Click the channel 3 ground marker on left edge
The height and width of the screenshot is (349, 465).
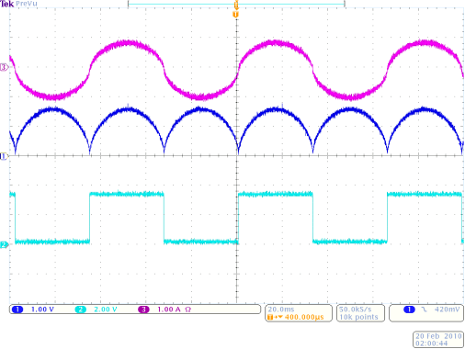4,67
